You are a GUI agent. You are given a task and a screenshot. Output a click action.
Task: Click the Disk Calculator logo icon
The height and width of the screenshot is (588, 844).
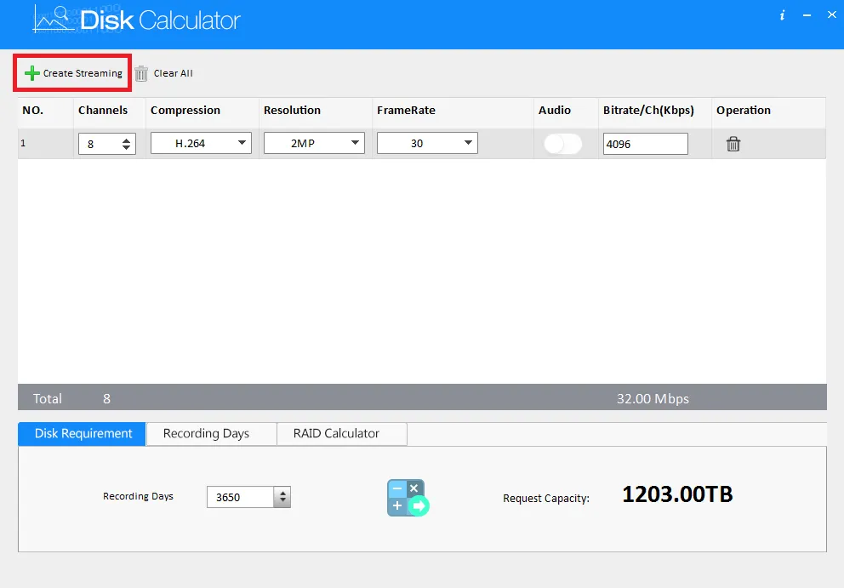tap(53, 20)
